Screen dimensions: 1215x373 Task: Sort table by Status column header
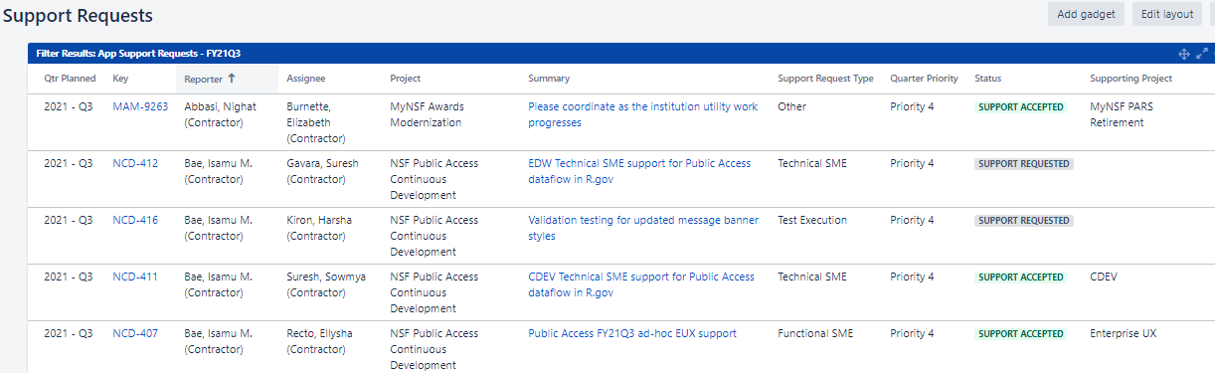tap(988, 78)
